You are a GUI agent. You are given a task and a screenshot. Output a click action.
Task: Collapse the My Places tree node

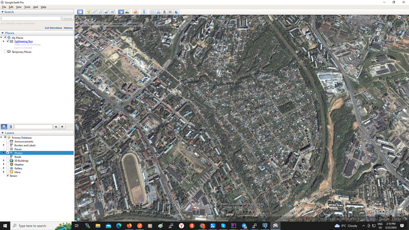(x=1, y=37)
